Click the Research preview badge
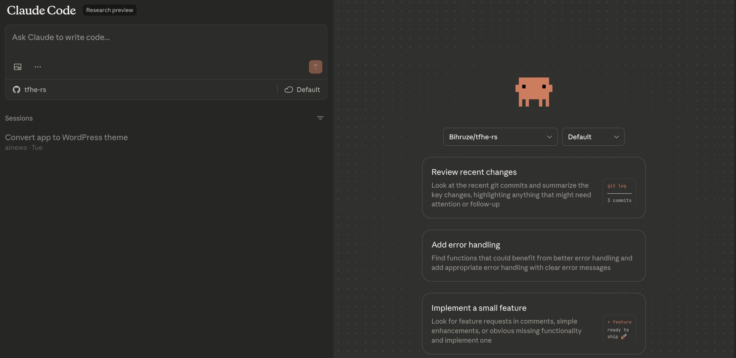Viewport: 736px width, 358px height. (110, 10)
